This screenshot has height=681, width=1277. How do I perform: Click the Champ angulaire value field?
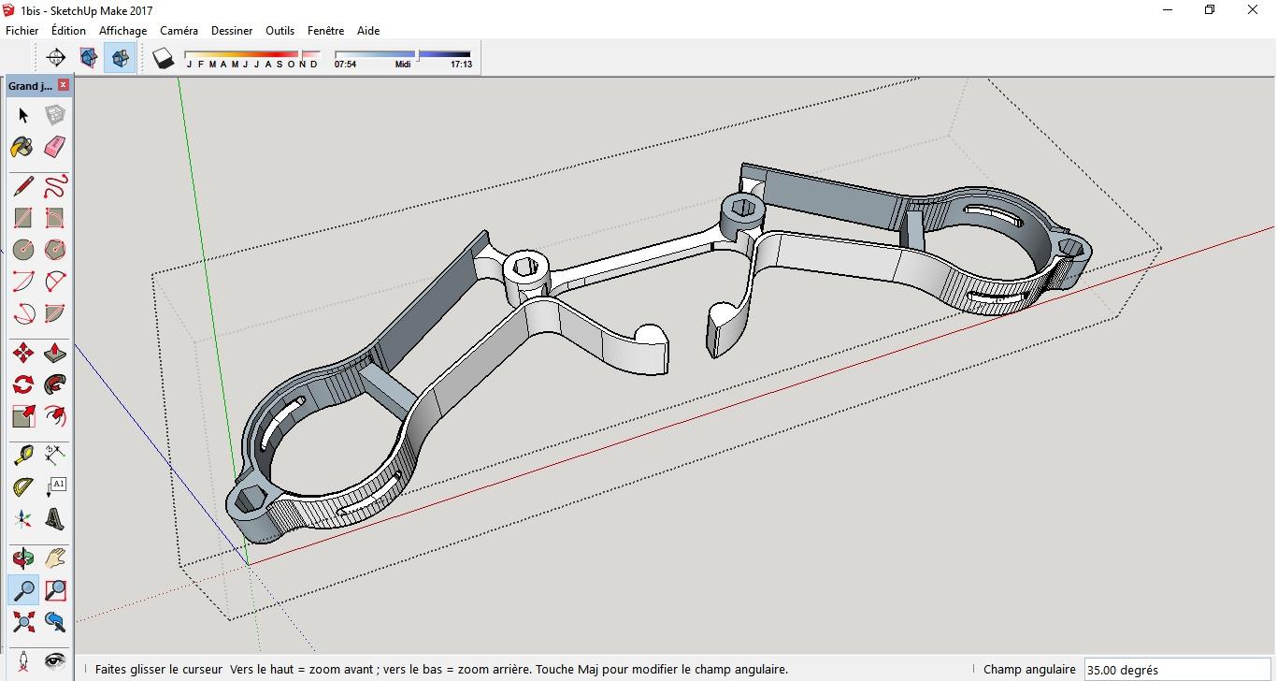[1176, 670]
